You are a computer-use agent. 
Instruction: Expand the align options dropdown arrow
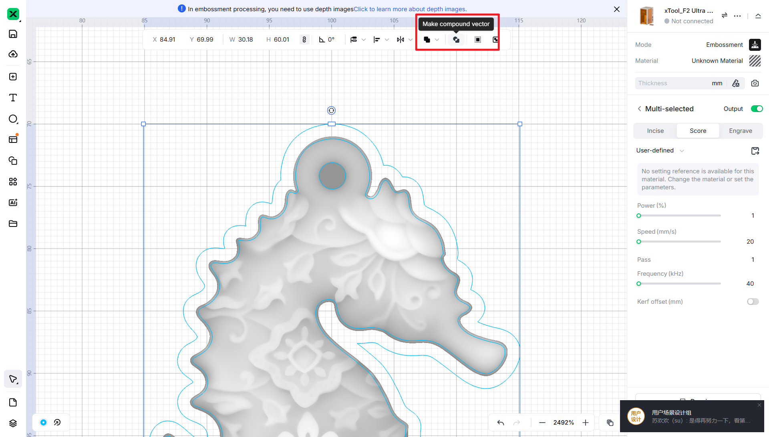[x=387, y=40]
